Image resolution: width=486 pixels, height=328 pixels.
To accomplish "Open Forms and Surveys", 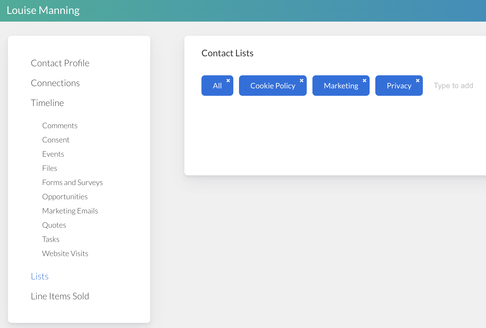I will [72, 182].
